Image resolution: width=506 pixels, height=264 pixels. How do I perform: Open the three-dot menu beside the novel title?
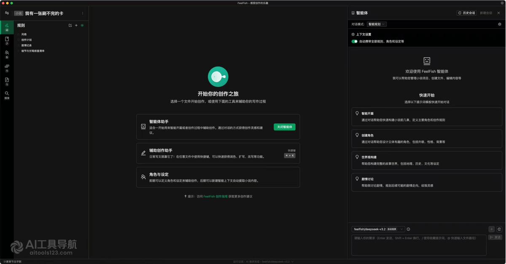[83, 13]
